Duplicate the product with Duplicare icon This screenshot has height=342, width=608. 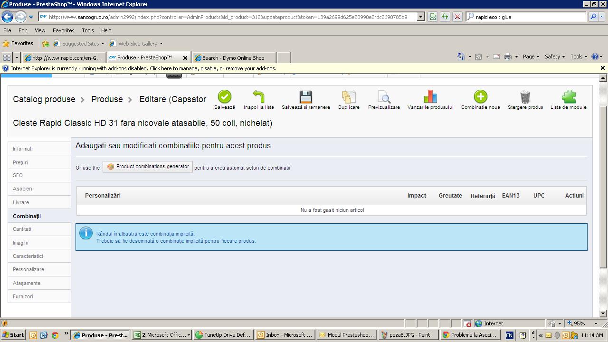point(349,97)
